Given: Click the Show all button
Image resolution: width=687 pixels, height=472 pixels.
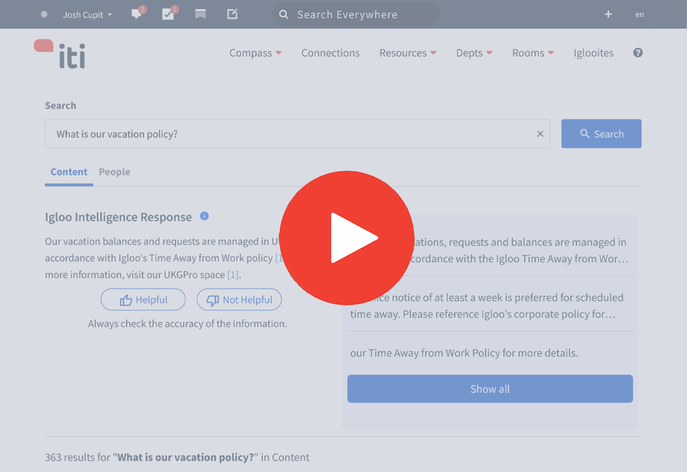Looking at the screenshot, I should coord(490,388).
